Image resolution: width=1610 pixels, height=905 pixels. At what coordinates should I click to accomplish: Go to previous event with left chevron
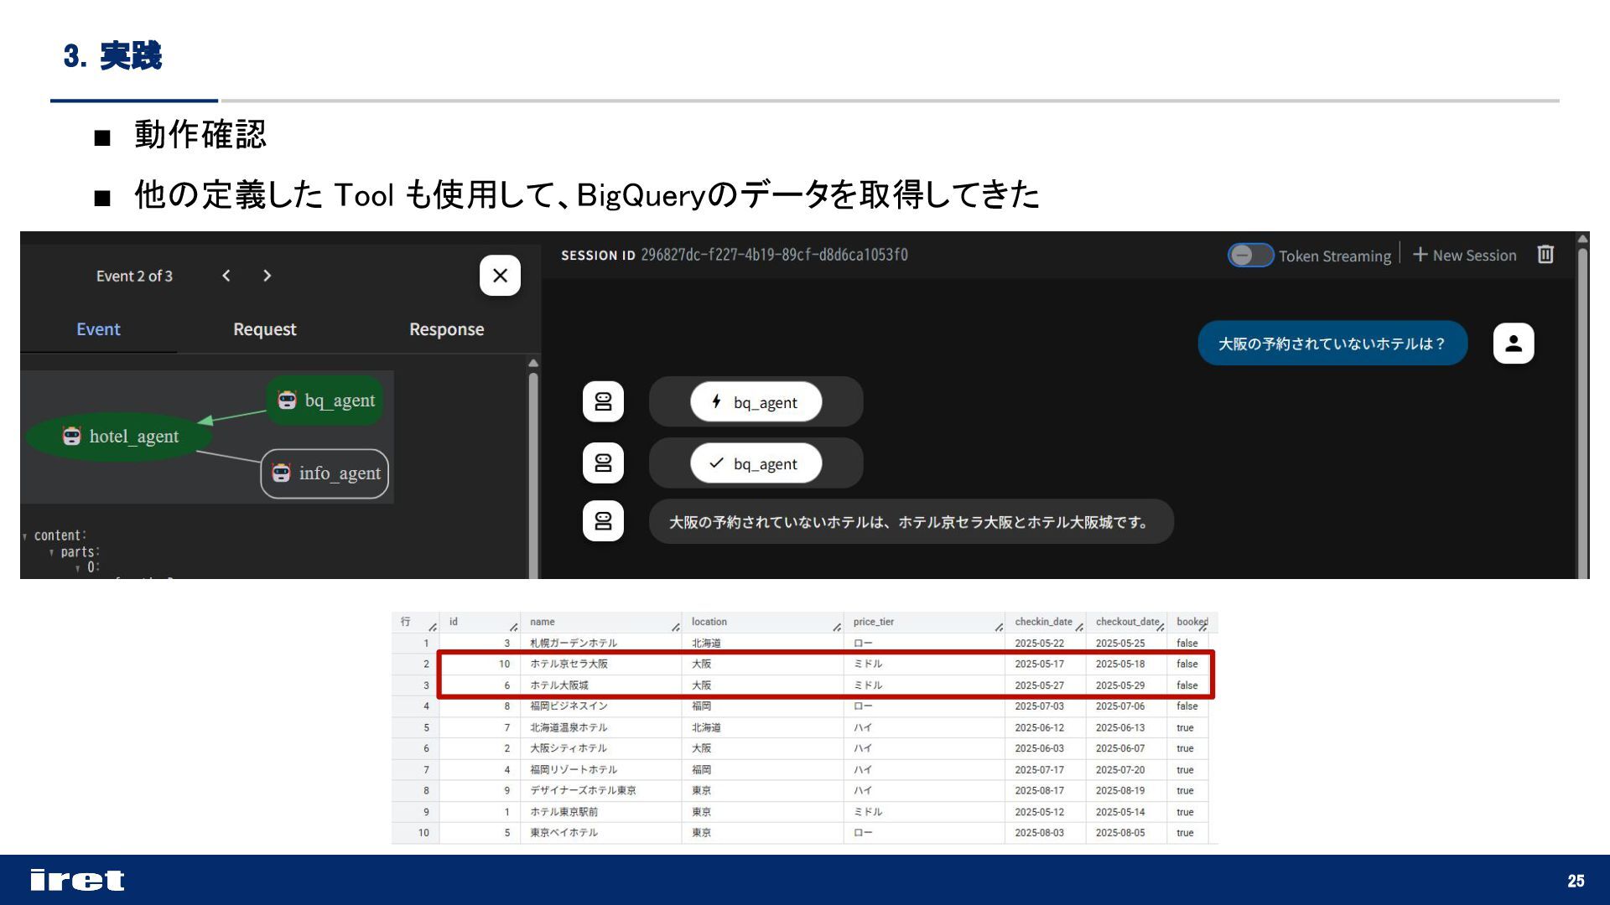(226, 276)
